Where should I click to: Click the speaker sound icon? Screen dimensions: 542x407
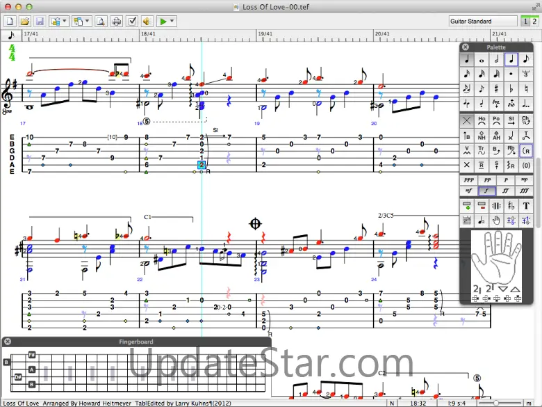(147, 22)
